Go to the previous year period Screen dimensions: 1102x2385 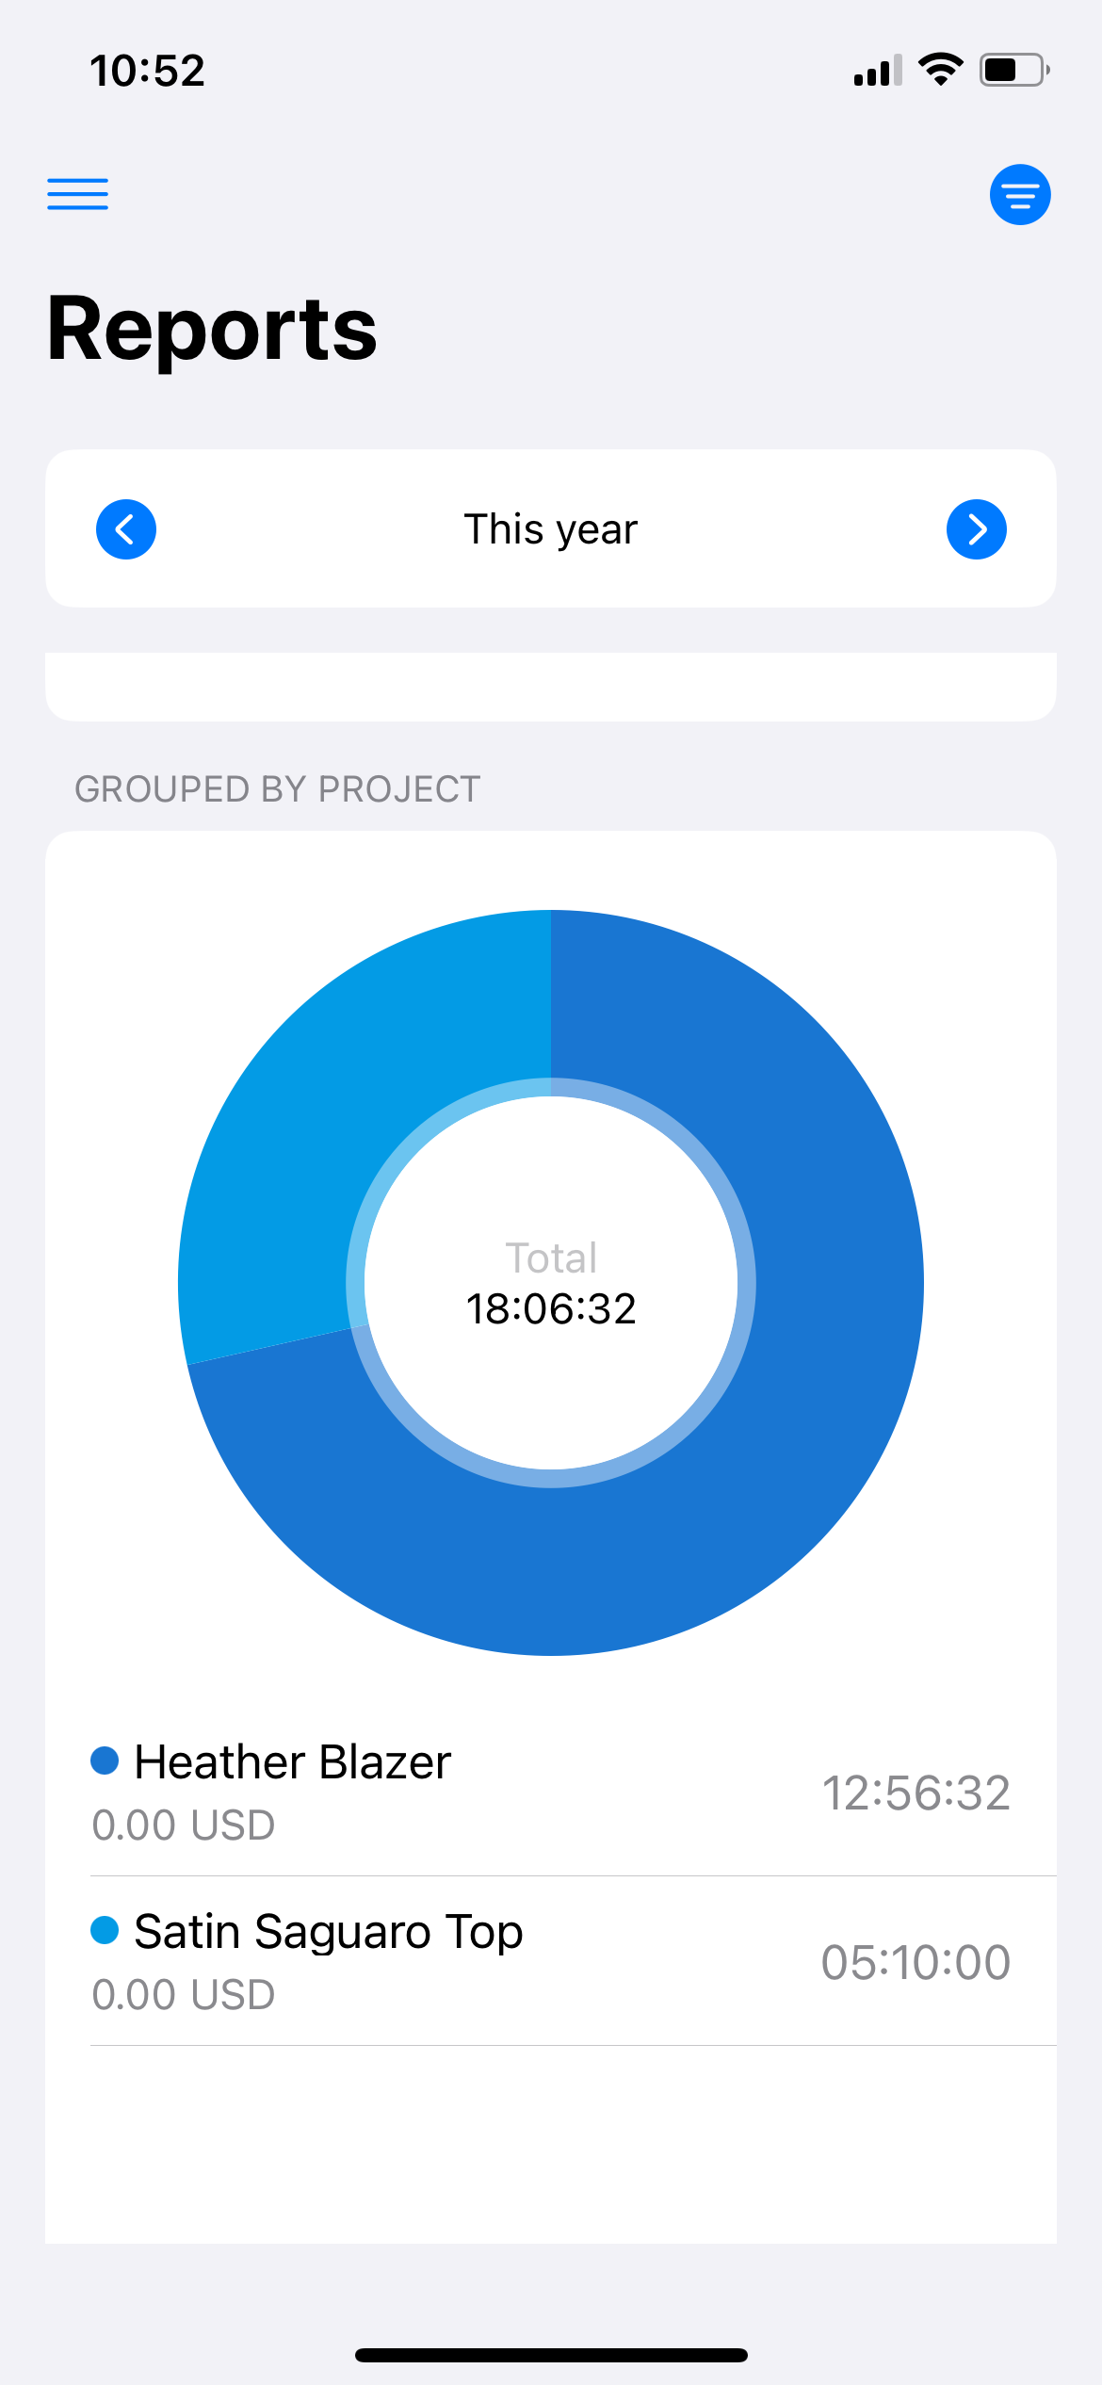coord(126,529)
